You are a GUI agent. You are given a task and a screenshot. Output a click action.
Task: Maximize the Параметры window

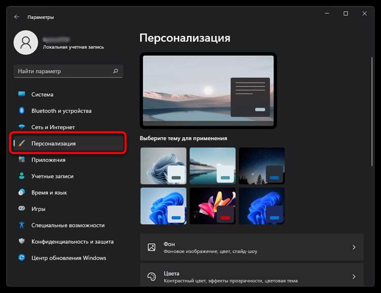click(x=346, y=14)
